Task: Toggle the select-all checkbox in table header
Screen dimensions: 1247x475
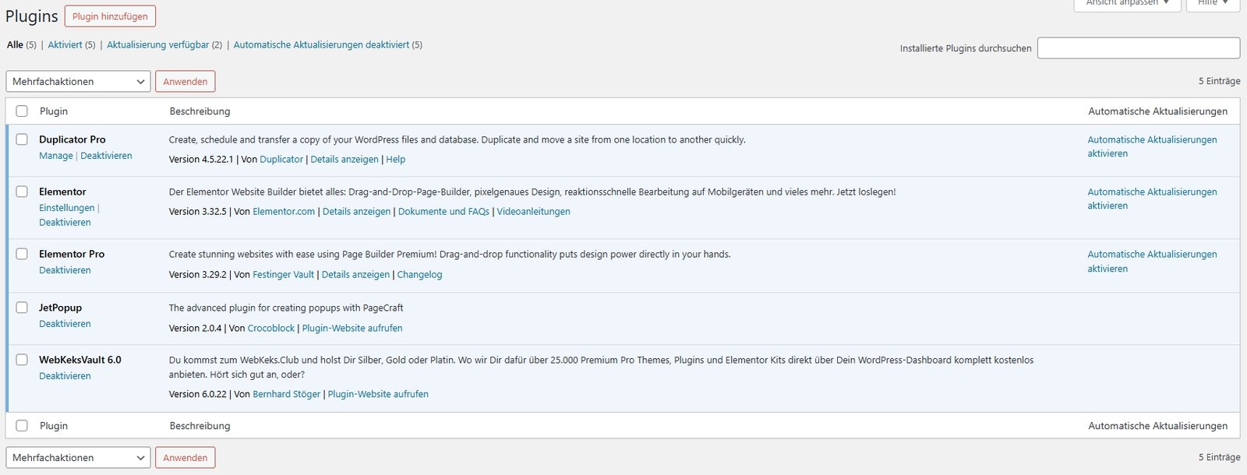Action: pos(22,111)
